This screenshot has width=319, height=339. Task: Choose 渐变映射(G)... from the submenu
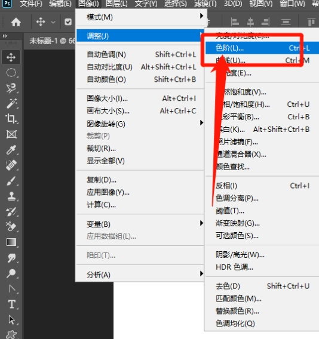tap(262, 223)
